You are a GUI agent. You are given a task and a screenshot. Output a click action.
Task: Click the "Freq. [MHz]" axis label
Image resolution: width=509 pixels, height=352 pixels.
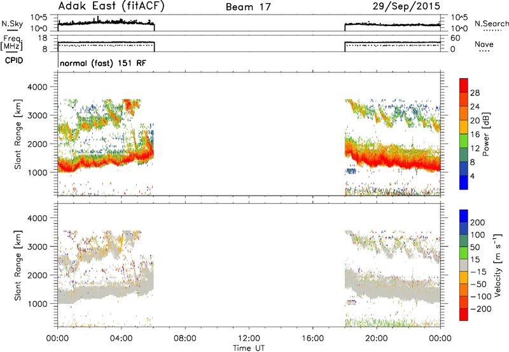pos(12,43)
